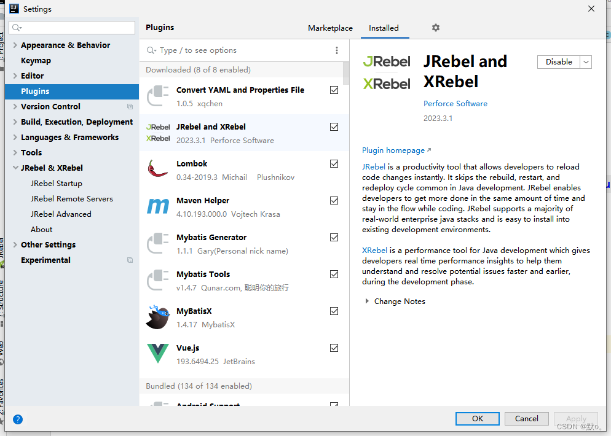Click the Cancel button
The image size is (611, 436).
pyautogui.click(x=526, y=418)
